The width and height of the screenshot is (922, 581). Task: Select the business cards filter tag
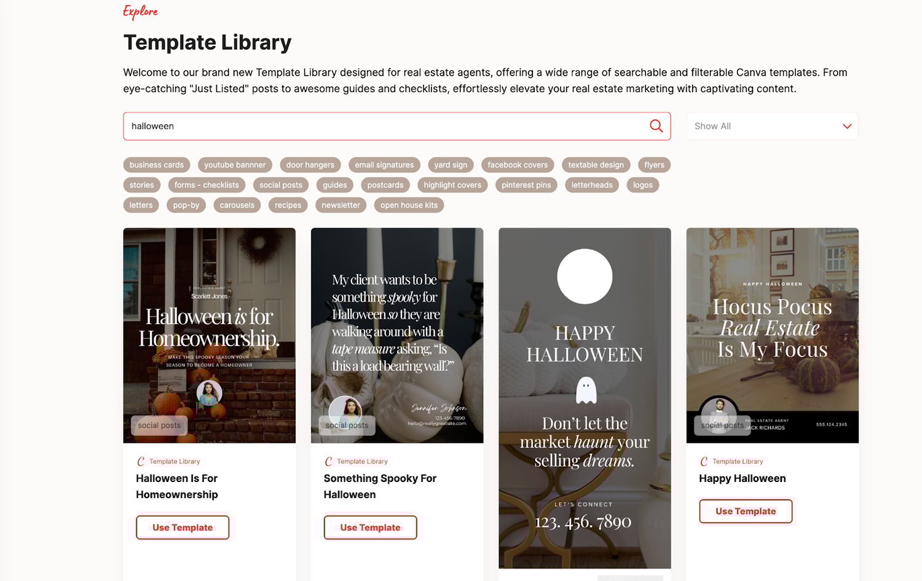157,165
